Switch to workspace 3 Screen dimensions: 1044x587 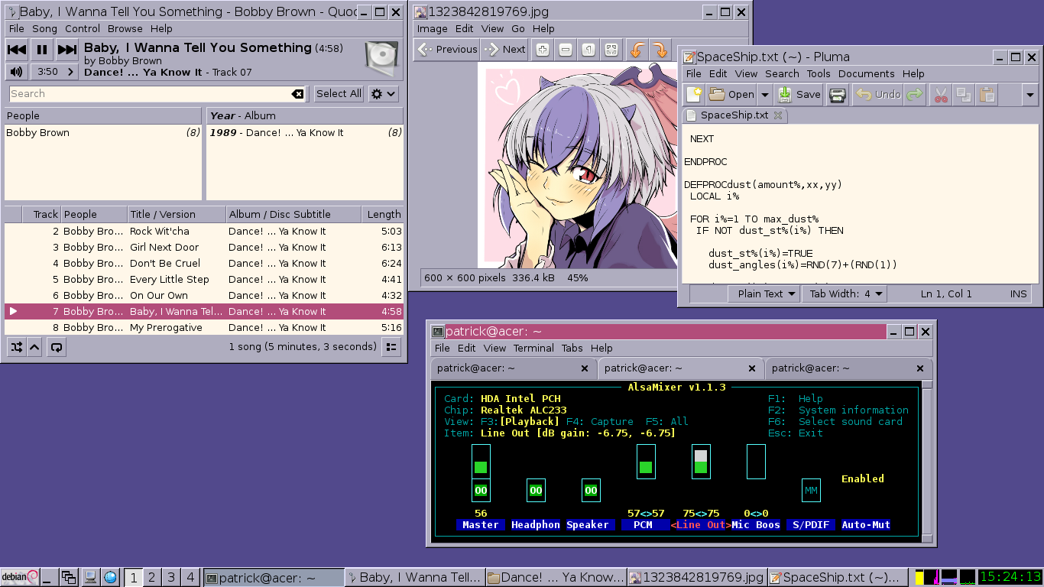pyautogui.click(x=171, y=577)
